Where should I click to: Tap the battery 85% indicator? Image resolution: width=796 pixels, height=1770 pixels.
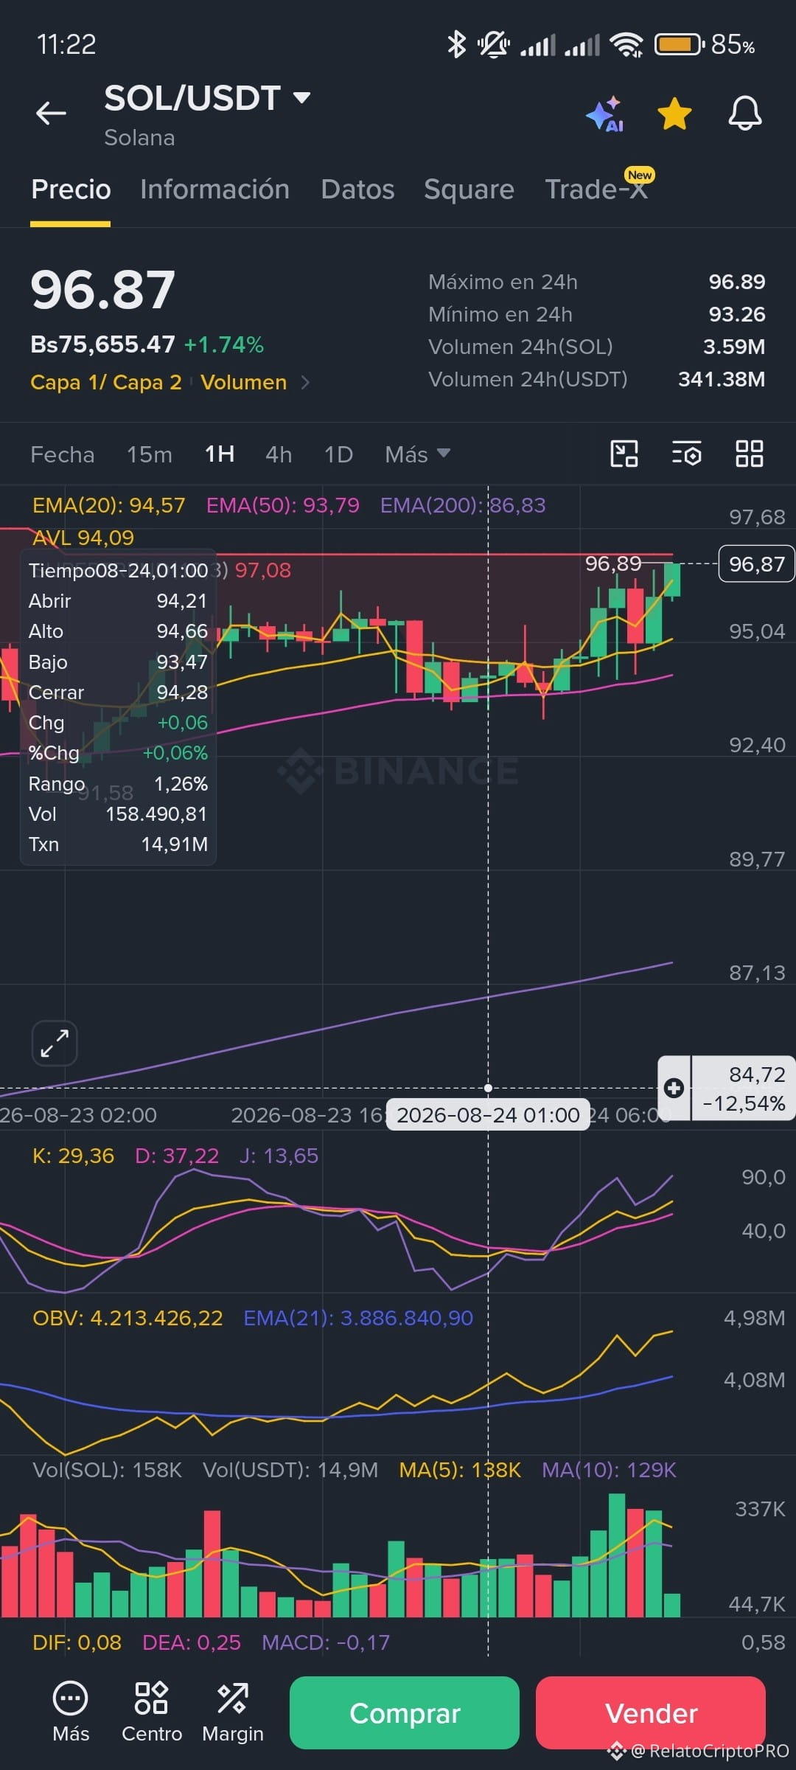(705, 44)
